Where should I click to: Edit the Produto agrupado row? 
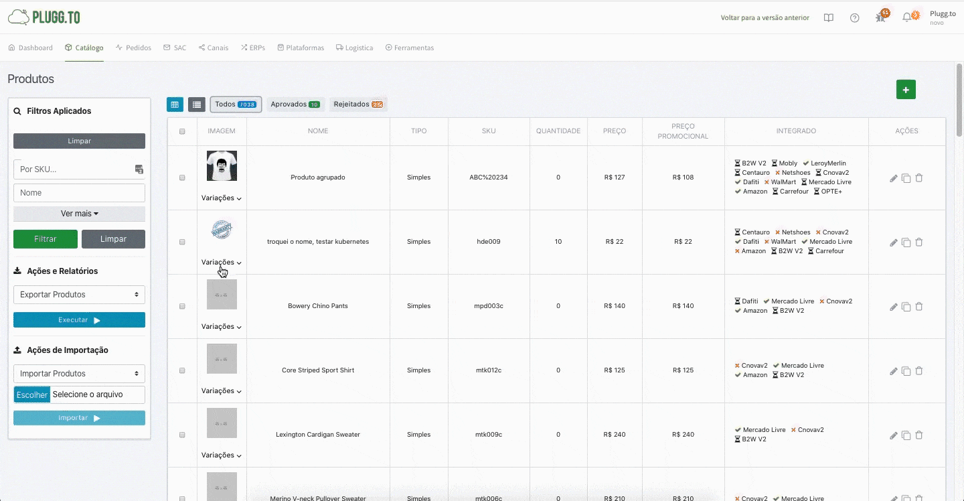[x=894, y=178]
